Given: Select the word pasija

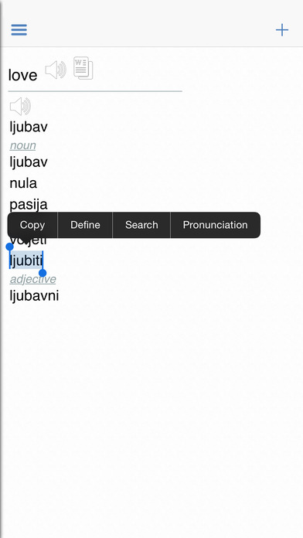Looking at the screenshot, I should point(29,205).
